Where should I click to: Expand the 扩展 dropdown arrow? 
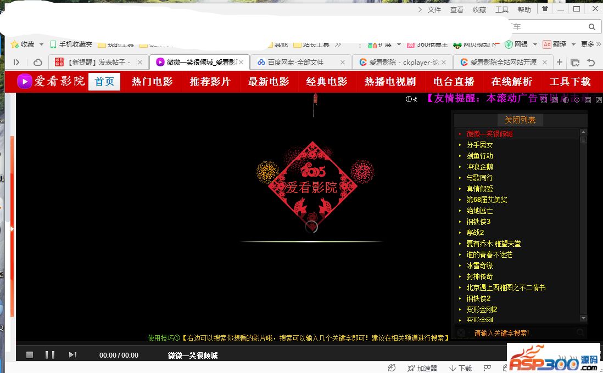coord(399,44)
